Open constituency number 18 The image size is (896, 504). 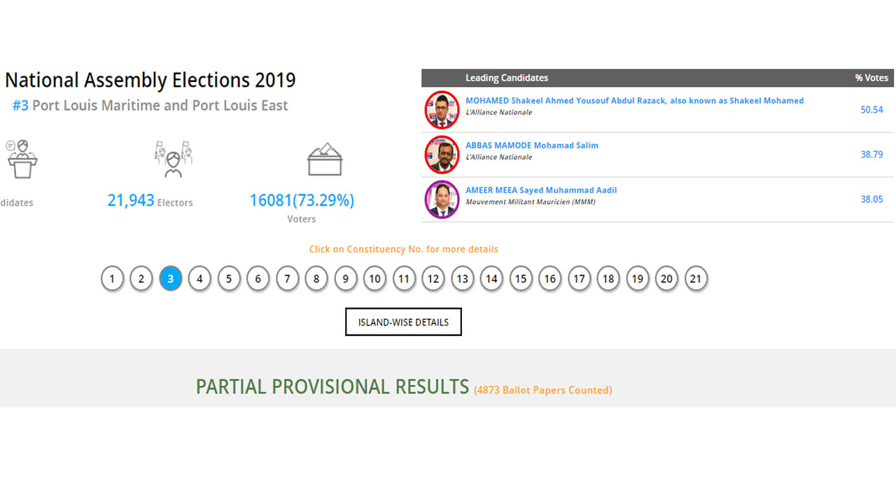coord(608,279)
